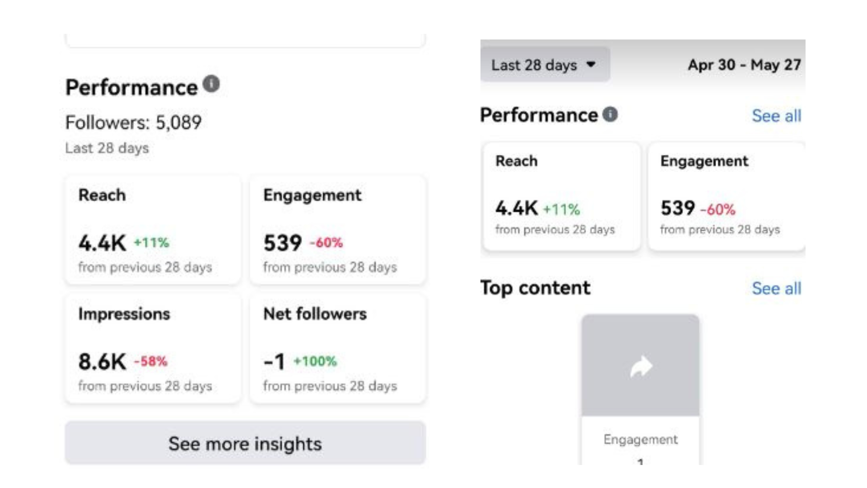
Task: Open the right panel Engagement card
Action: (x=726, y=197)
